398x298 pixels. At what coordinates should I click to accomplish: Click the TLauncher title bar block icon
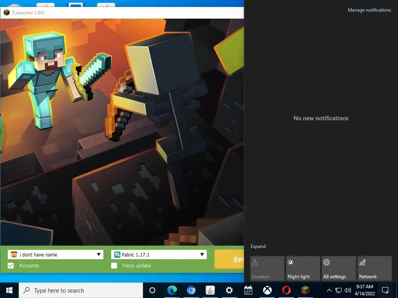(7, 12)
